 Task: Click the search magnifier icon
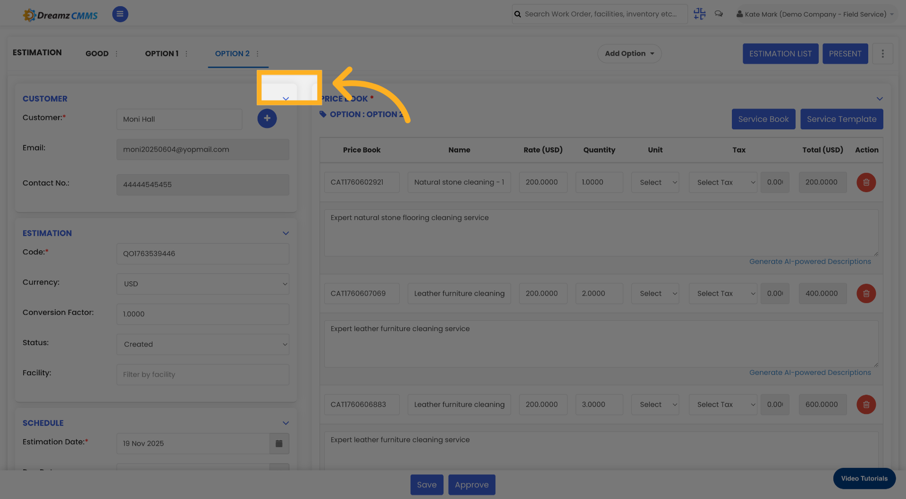pyautogui.click(x=517, y=14)
